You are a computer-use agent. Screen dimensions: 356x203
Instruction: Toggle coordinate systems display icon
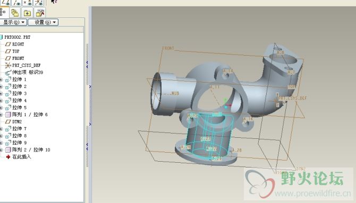pos(39,2)
